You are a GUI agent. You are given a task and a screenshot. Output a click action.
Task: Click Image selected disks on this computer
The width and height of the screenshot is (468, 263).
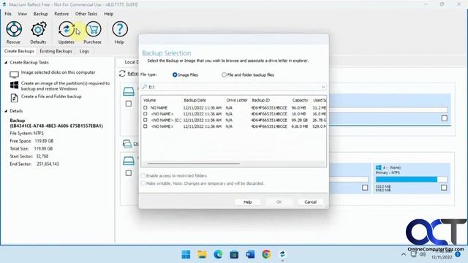(x=58, y=72)
